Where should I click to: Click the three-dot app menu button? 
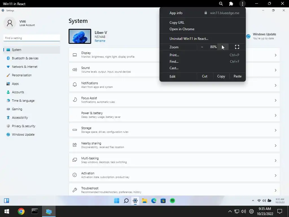click(x=242, y=4)
